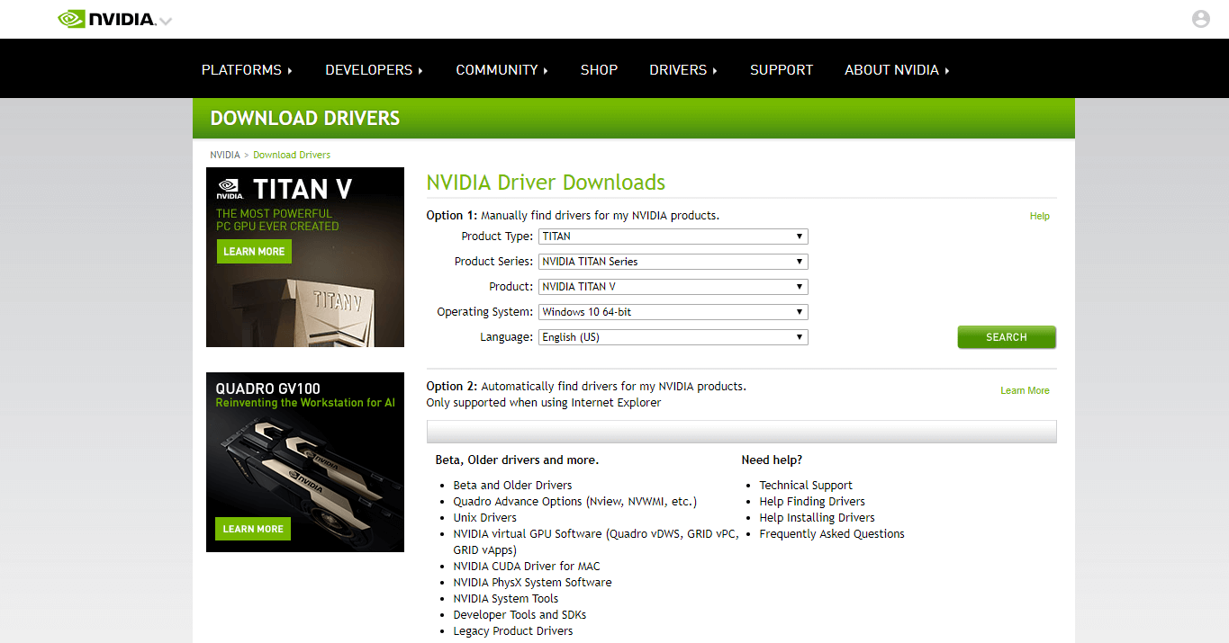Click the Help link beside Option 1

[1040, 216]
